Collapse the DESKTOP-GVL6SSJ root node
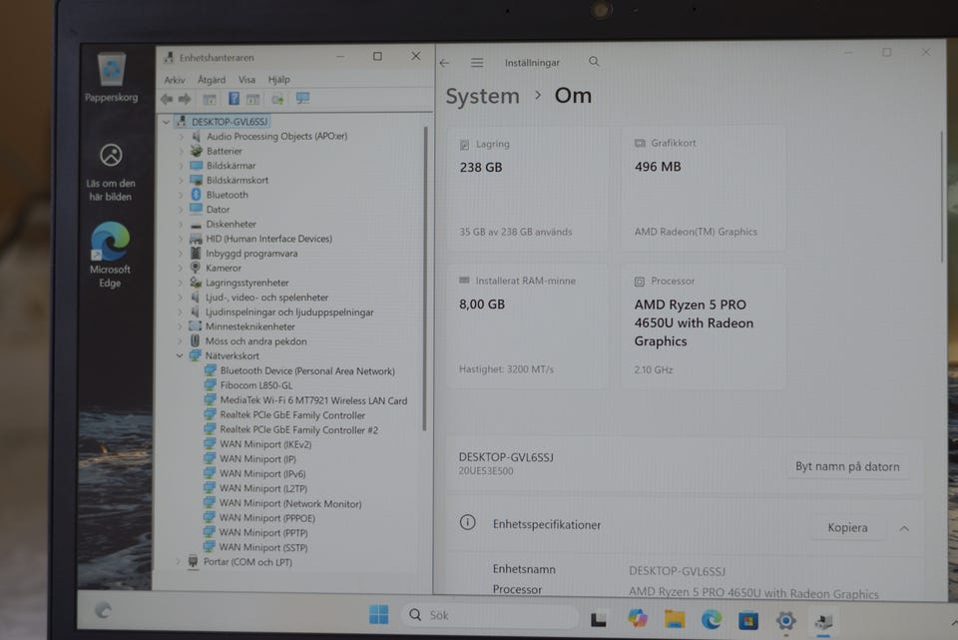 pos(167,122)
